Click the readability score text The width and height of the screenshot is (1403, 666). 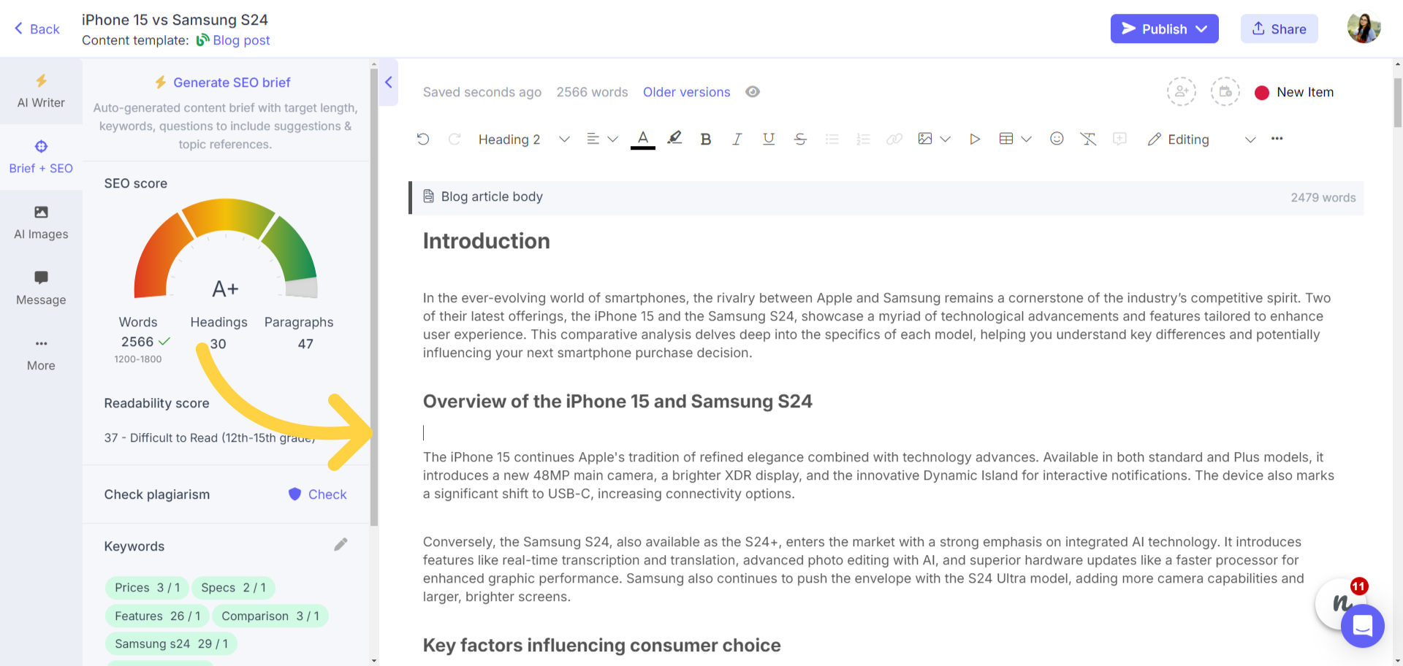click(210, 437)
